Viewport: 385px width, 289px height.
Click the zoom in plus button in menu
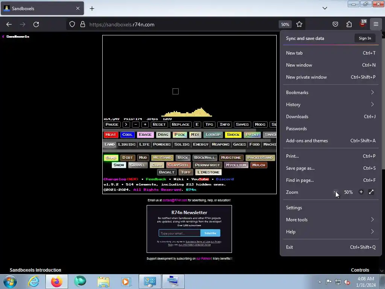(361, 192)
